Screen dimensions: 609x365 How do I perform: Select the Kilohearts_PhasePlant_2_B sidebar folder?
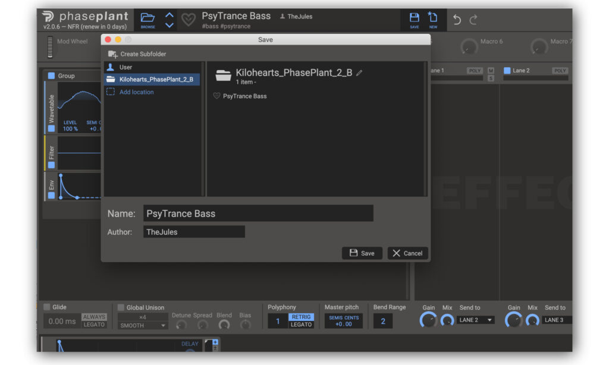pyautogui.click(x=152, y=79)
